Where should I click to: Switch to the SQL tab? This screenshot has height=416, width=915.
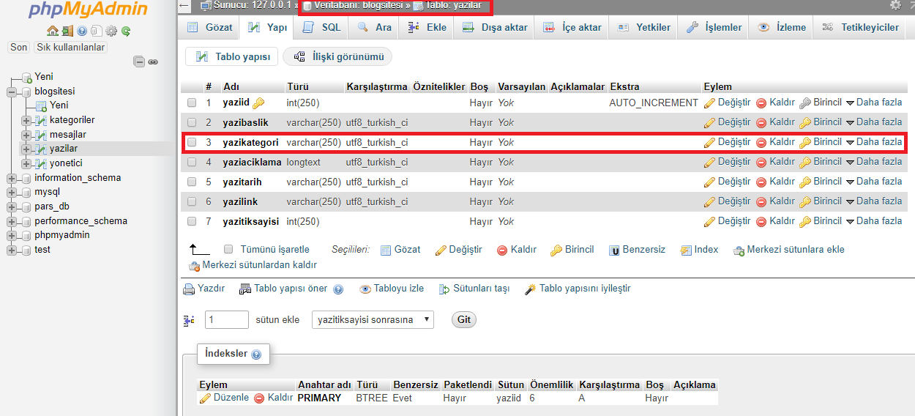click(x=323, y=27)
